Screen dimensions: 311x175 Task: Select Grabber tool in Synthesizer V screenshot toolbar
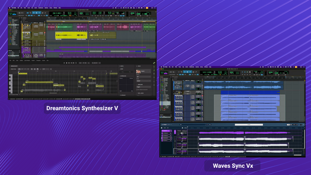point(39,13)
